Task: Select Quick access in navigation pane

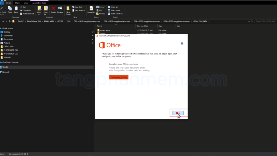Action: [x=7, y=28]
